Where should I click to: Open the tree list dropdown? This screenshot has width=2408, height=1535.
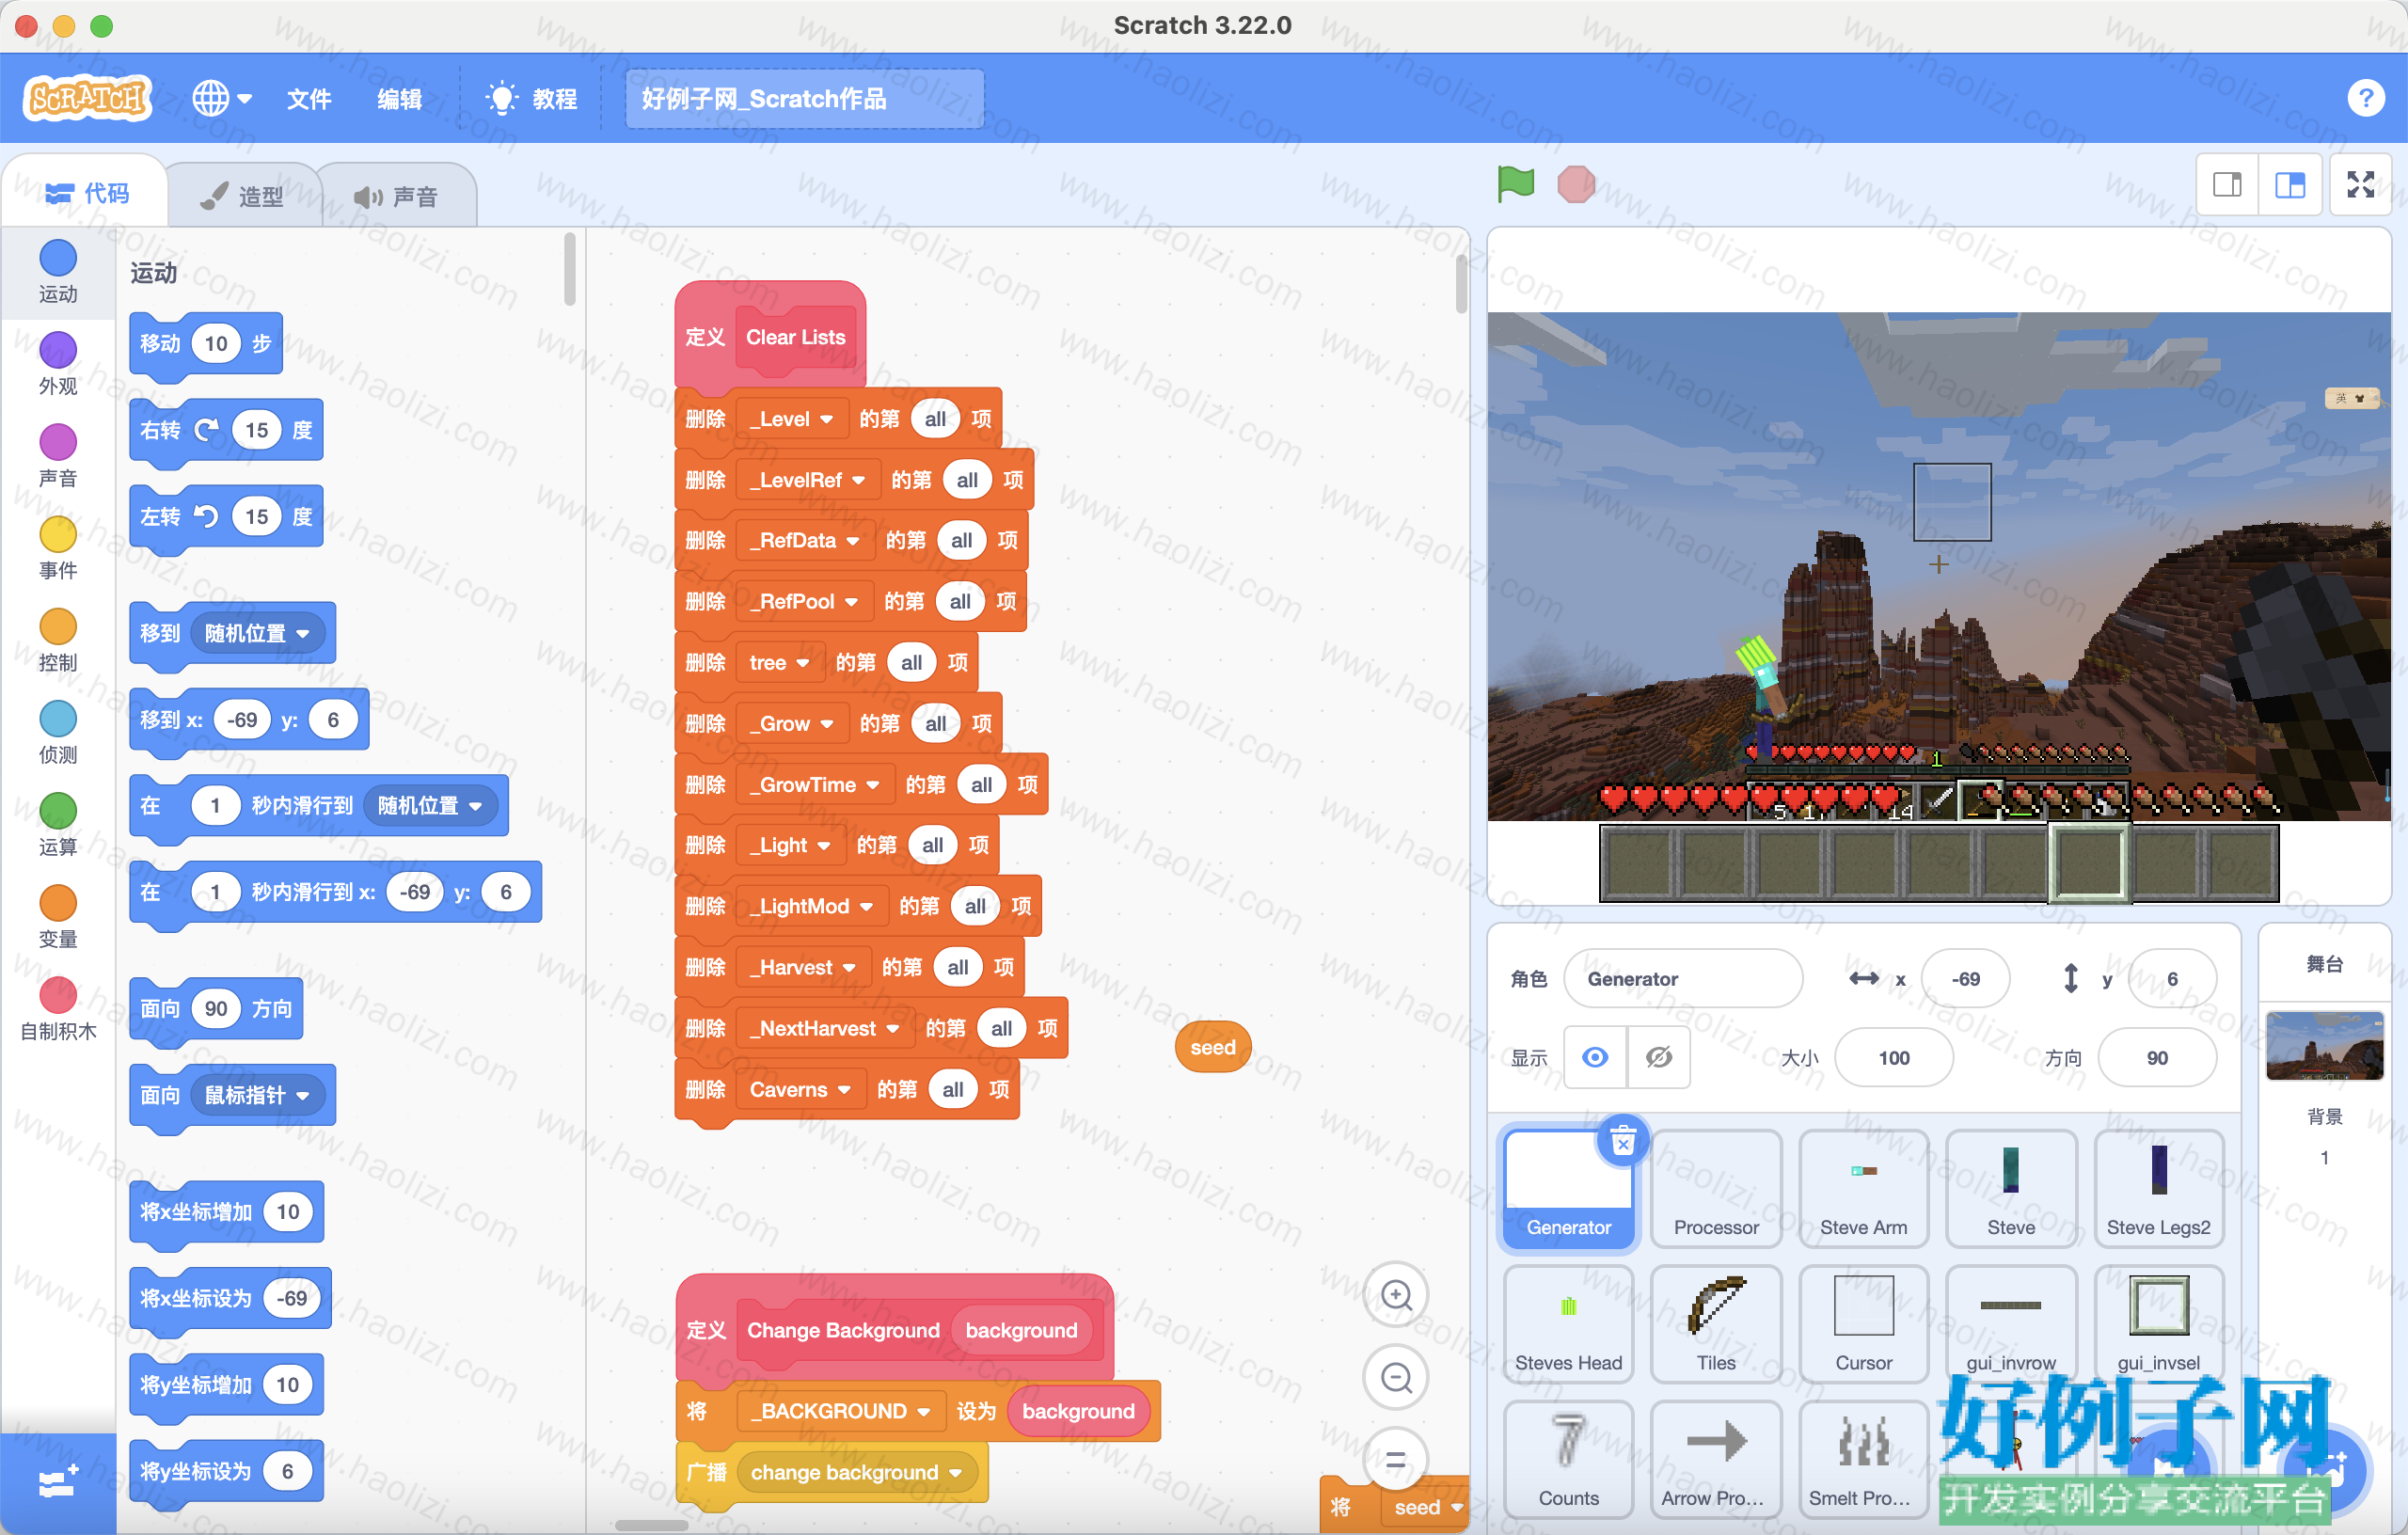pyautogui.click(x=780, y=662)
